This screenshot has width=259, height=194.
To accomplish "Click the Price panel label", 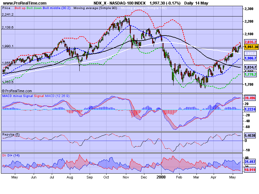I will tap(6, 8).
